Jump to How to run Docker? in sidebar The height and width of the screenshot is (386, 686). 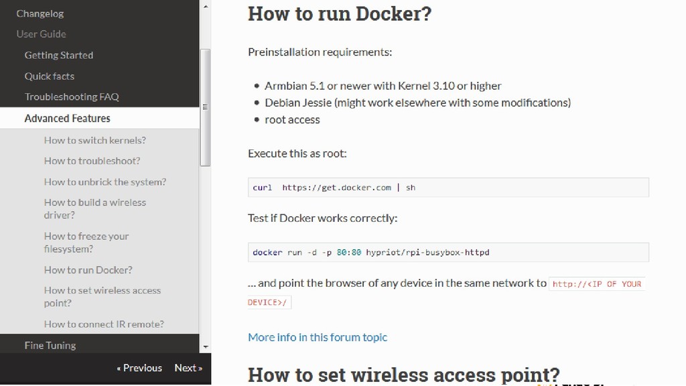[x=88, y=270]
